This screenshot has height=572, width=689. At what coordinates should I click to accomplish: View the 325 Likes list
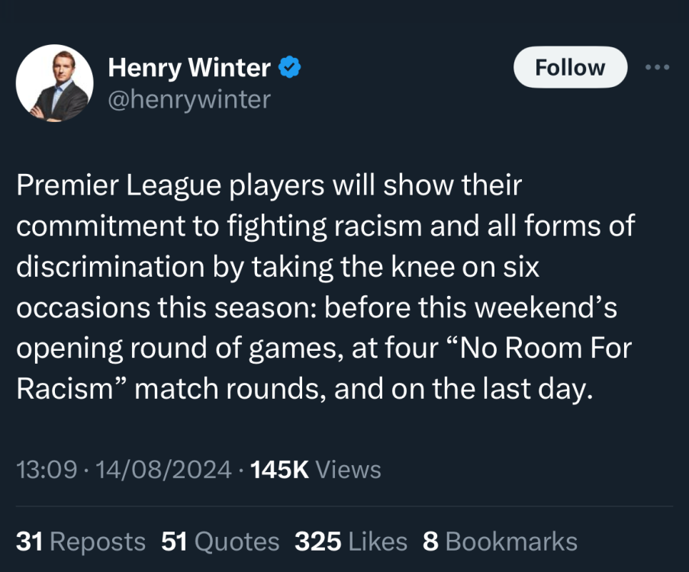(350, 541)
